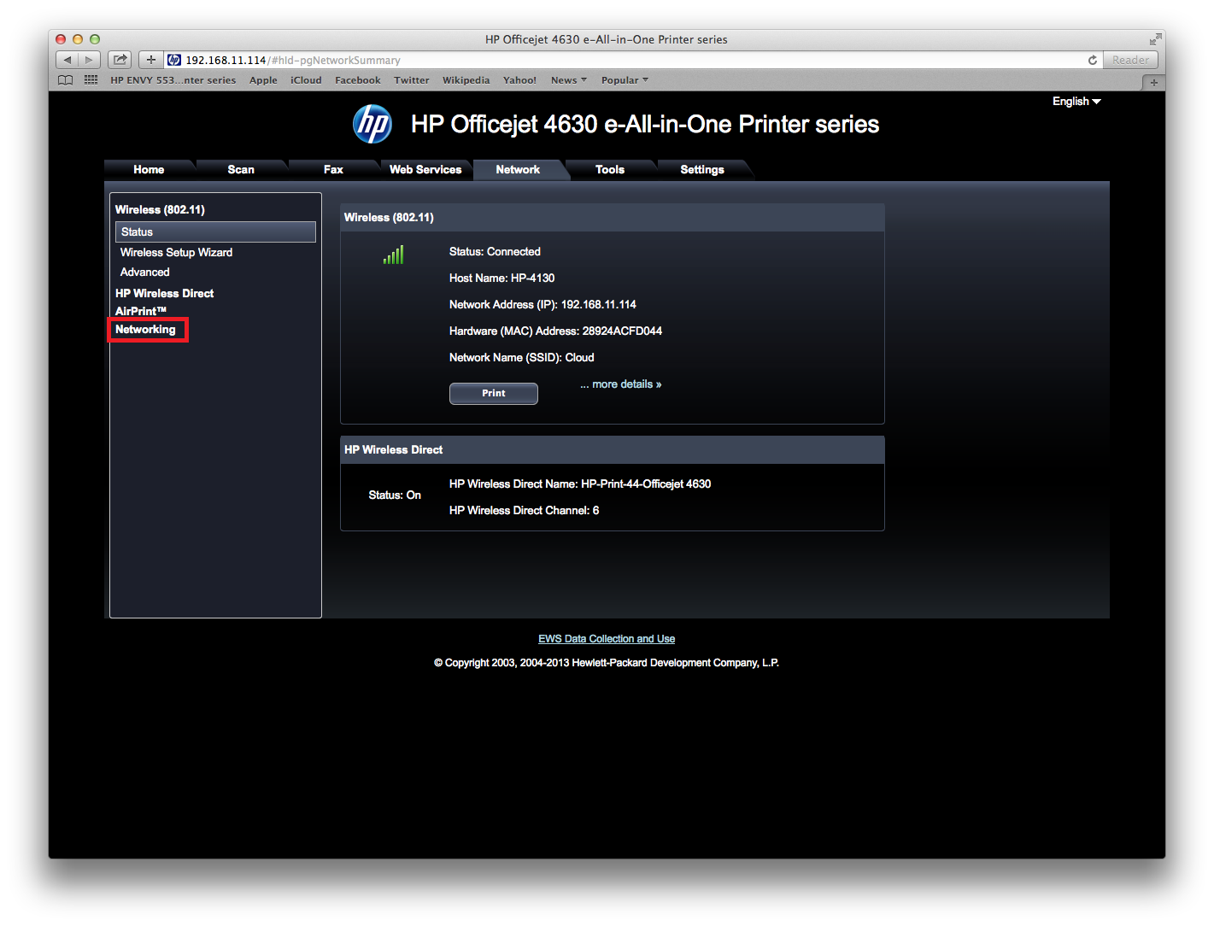Open HP Wireless Direct in the sidebar
This screenshot has width=1214, height=926.
coord(164,293)
